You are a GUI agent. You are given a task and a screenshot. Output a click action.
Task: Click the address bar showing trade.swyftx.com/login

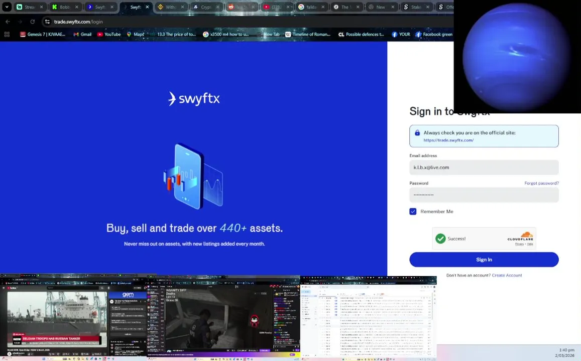[x=245, y=22]
